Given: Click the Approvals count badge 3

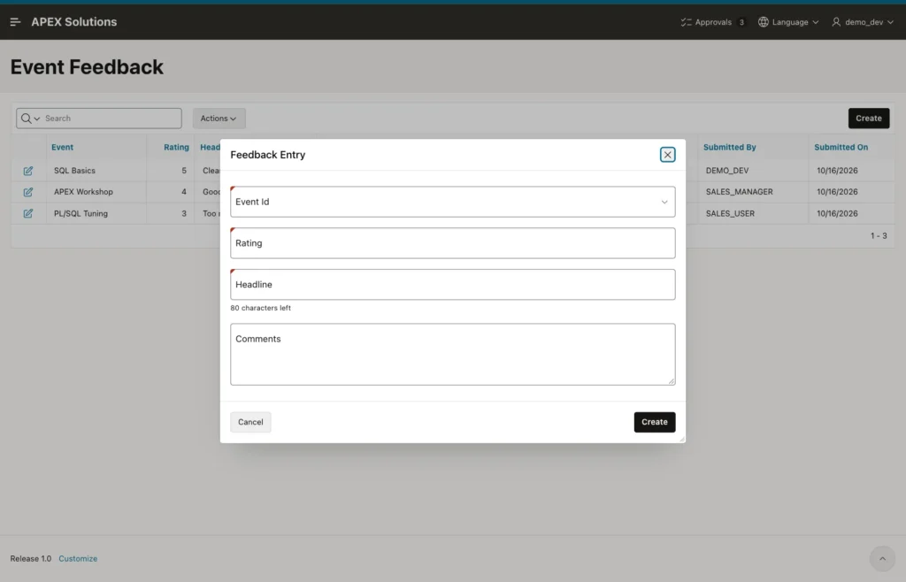Looking at the screenshot, I should tap(741, 22).
